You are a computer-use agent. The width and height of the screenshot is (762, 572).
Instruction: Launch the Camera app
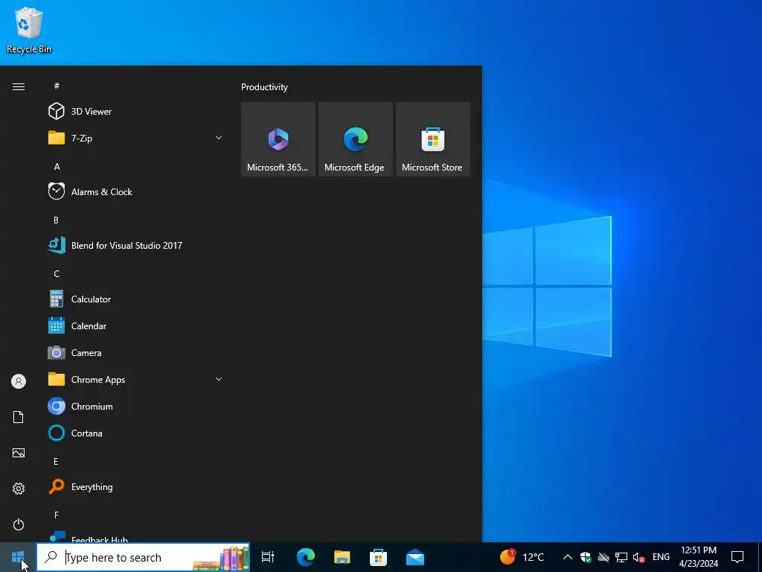coord(136,352)
